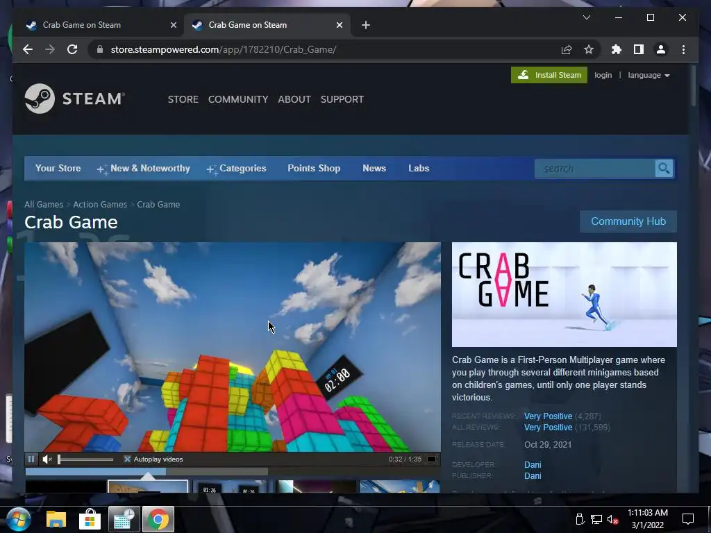711x533 pixels.
Task: Open the language dropdown
Action: tap(649, 75)
